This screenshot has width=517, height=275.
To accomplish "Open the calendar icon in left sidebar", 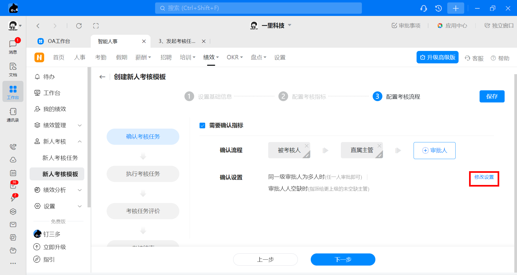I will coord(13,173).
